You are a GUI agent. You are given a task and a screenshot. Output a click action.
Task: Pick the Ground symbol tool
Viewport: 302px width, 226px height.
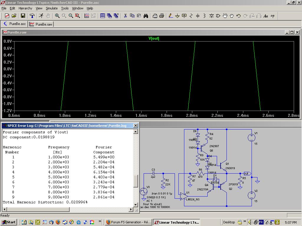(x=178, y=16)
